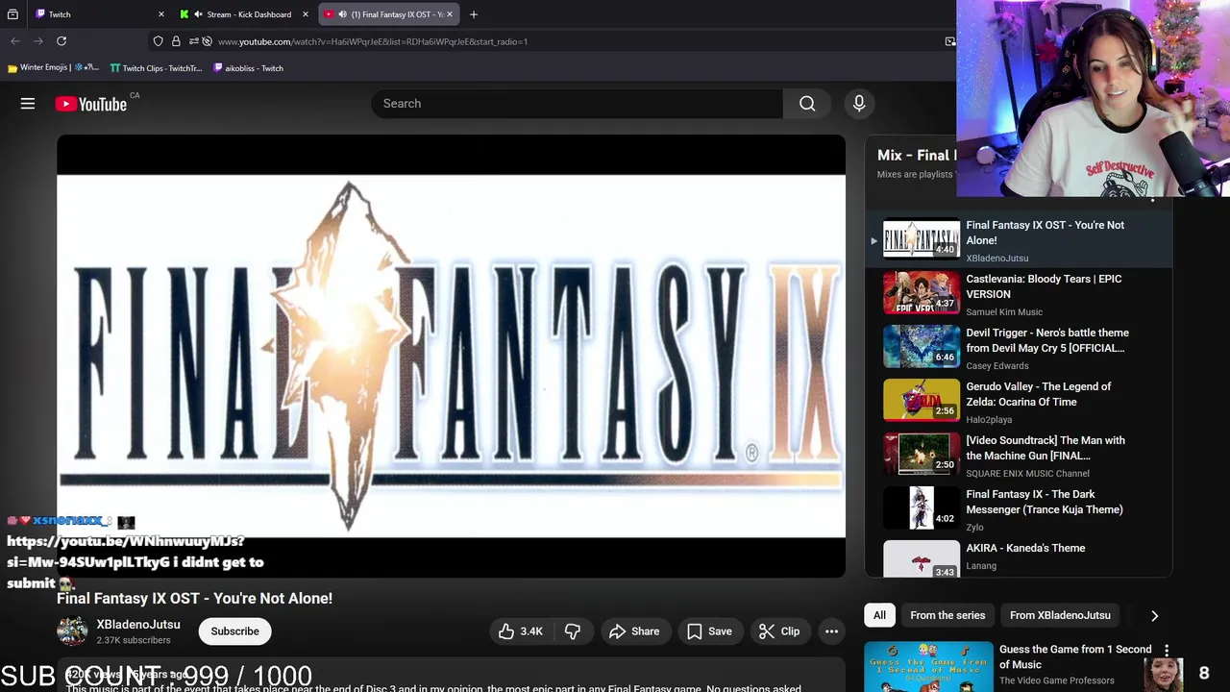Open more actions ellipsis under video

coord(831,631)
